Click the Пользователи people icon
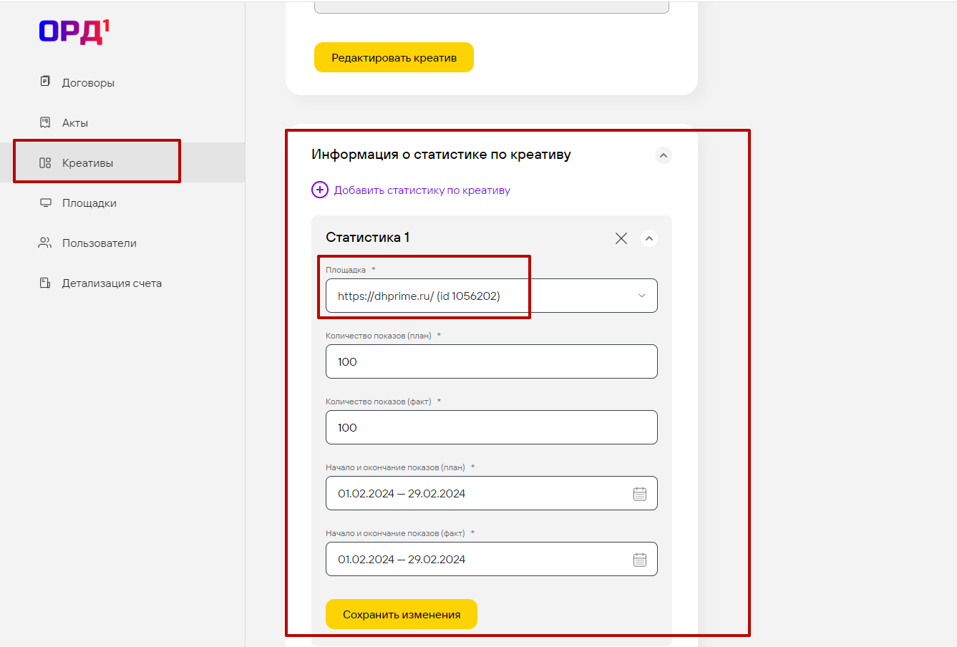This screenshot has height=647, width=957. click(45, 243)
